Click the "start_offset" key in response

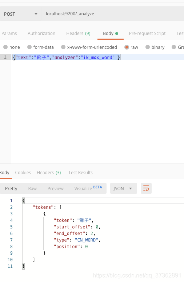72,227
